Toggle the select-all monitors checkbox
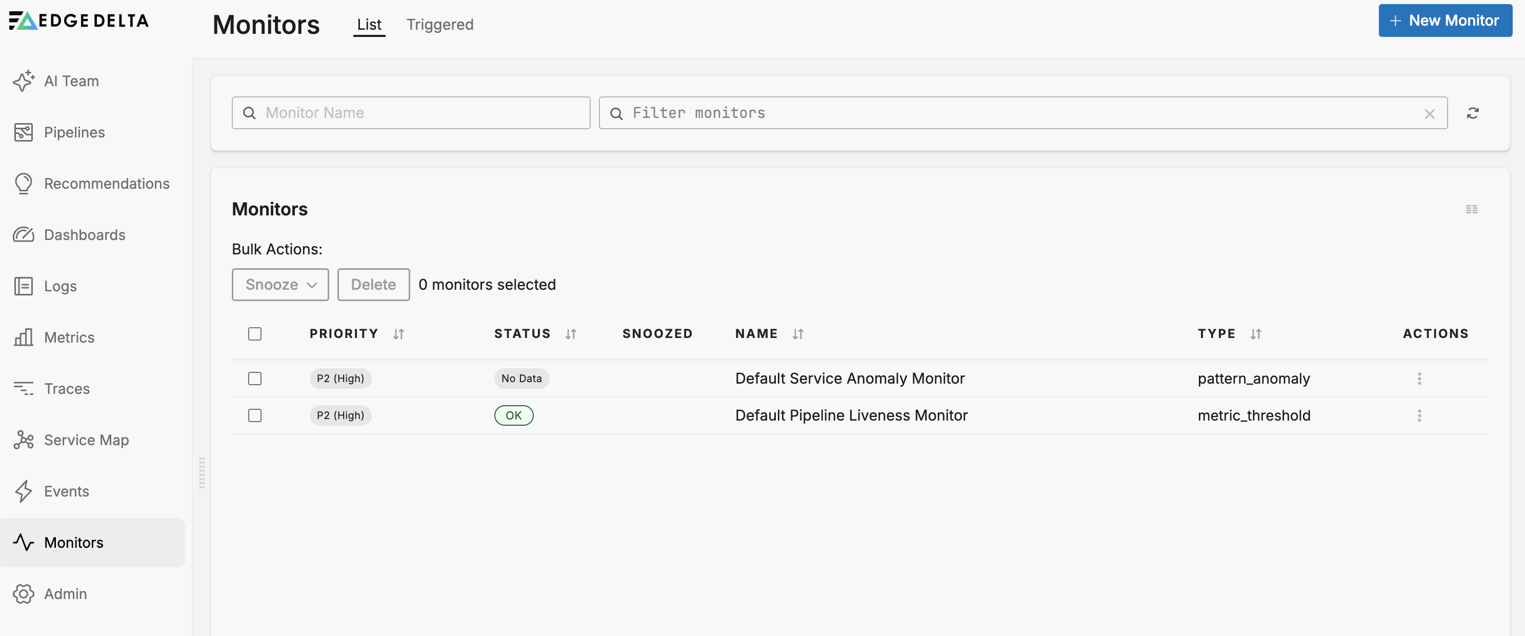The width and height of the screenshot is (1525, 636). click(254, 334)
